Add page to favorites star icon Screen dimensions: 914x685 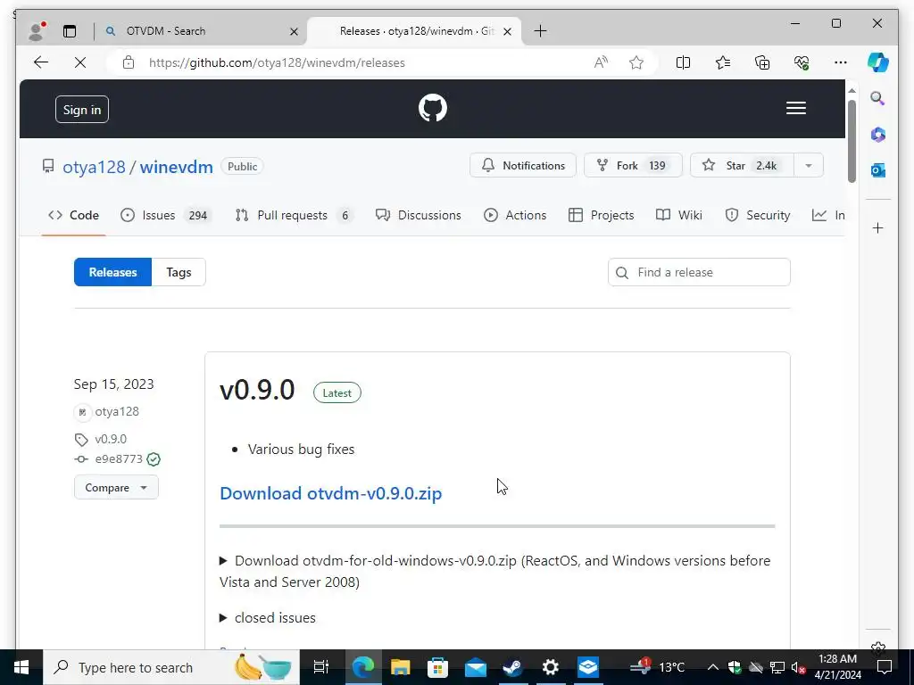pyautogui.click(x=636, y=62)
